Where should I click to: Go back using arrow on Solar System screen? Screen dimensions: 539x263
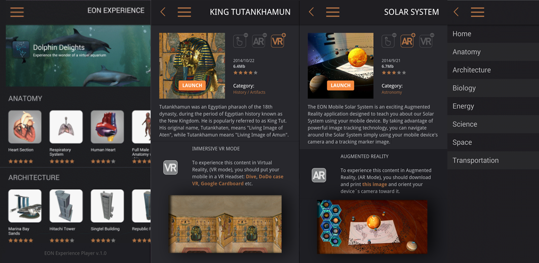pyautogui.click(x=312, y=12)
